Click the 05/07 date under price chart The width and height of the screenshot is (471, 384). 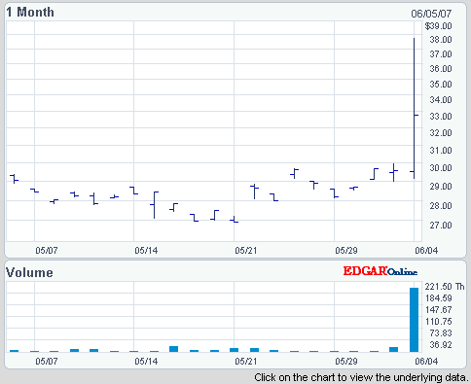pyautogui.click(x=47, y=251)
